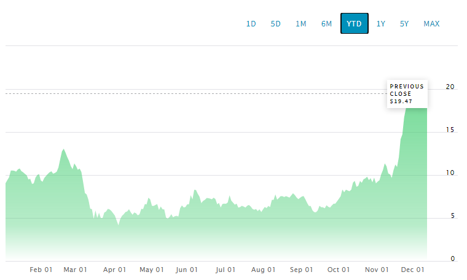
Task: Pick the Aug 01 date marker
Action: point(263,270)
